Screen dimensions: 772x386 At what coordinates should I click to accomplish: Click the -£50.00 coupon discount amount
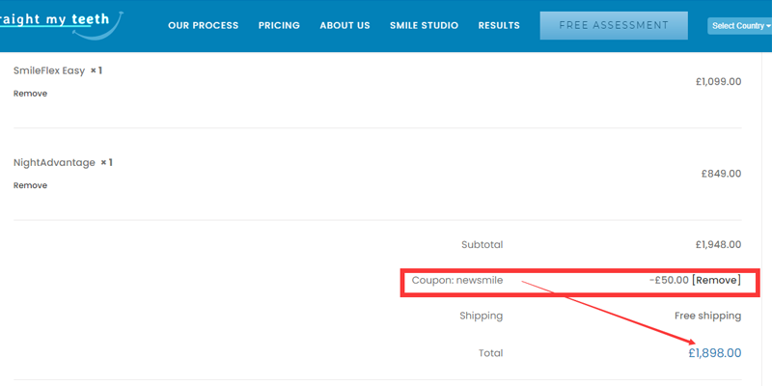[x=669, y=281]
